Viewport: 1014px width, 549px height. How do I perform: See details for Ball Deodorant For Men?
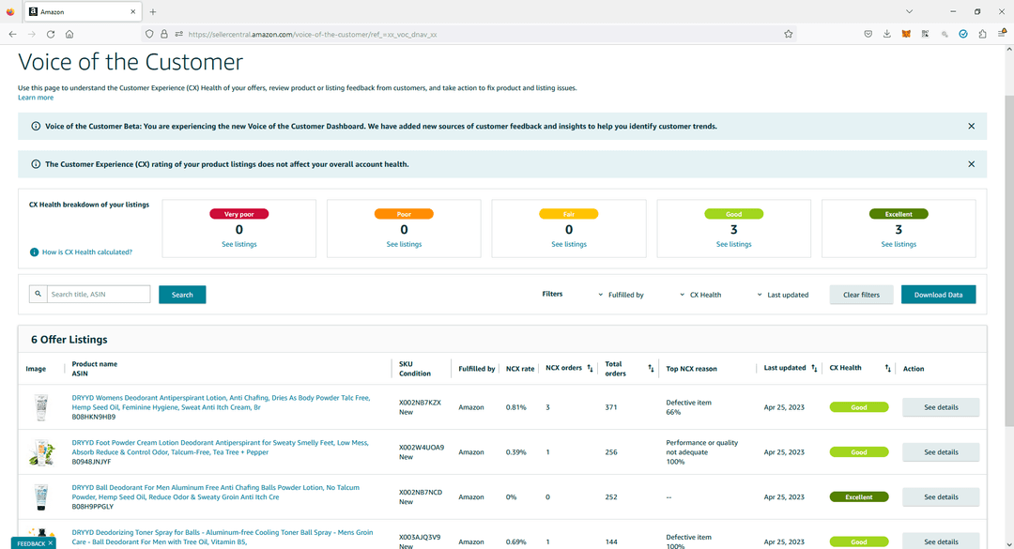tap(941, 497)
